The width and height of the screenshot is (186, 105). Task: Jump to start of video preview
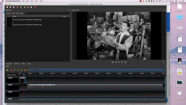(112, 62)
